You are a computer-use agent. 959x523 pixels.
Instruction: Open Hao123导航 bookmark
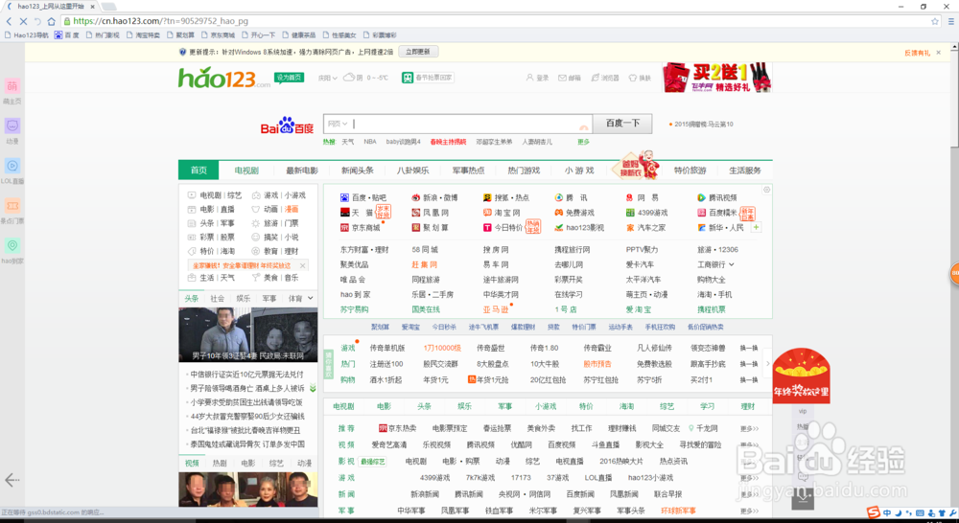pyautogui.click(x=26, y=35)
